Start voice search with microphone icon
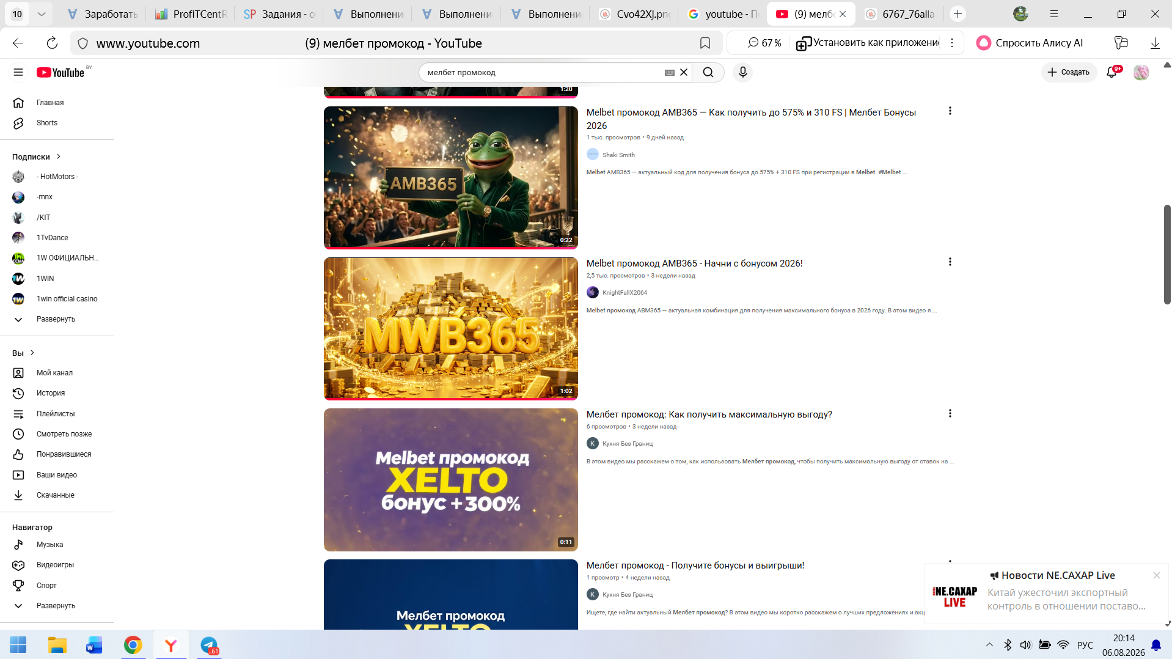 [x=743, y=72]
